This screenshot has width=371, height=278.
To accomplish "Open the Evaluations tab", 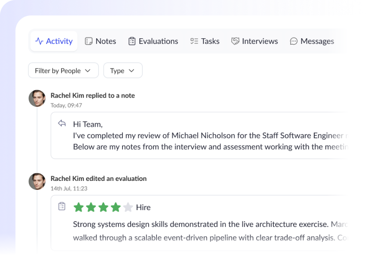I will pyautogui.click(x=153, y=41).
